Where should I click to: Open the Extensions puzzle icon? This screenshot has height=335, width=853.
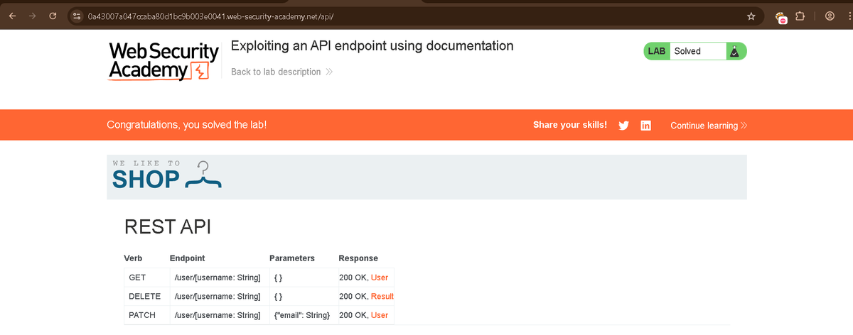tap(800, 16)
